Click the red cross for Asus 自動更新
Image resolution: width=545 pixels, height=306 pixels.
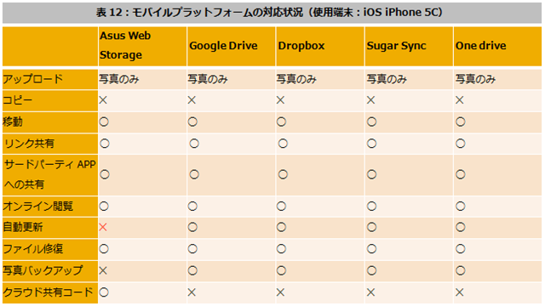[103, 227]
